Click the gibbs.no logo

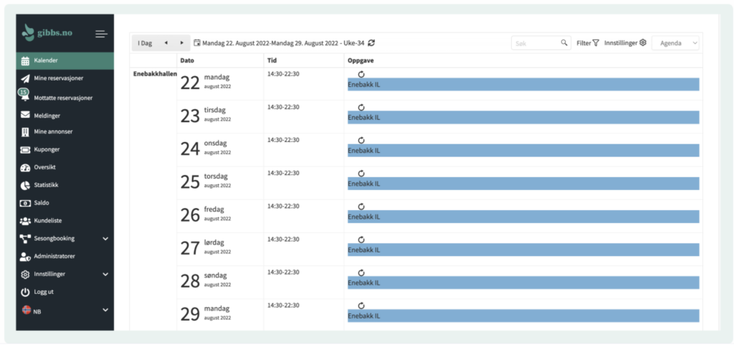coord(49,33)
